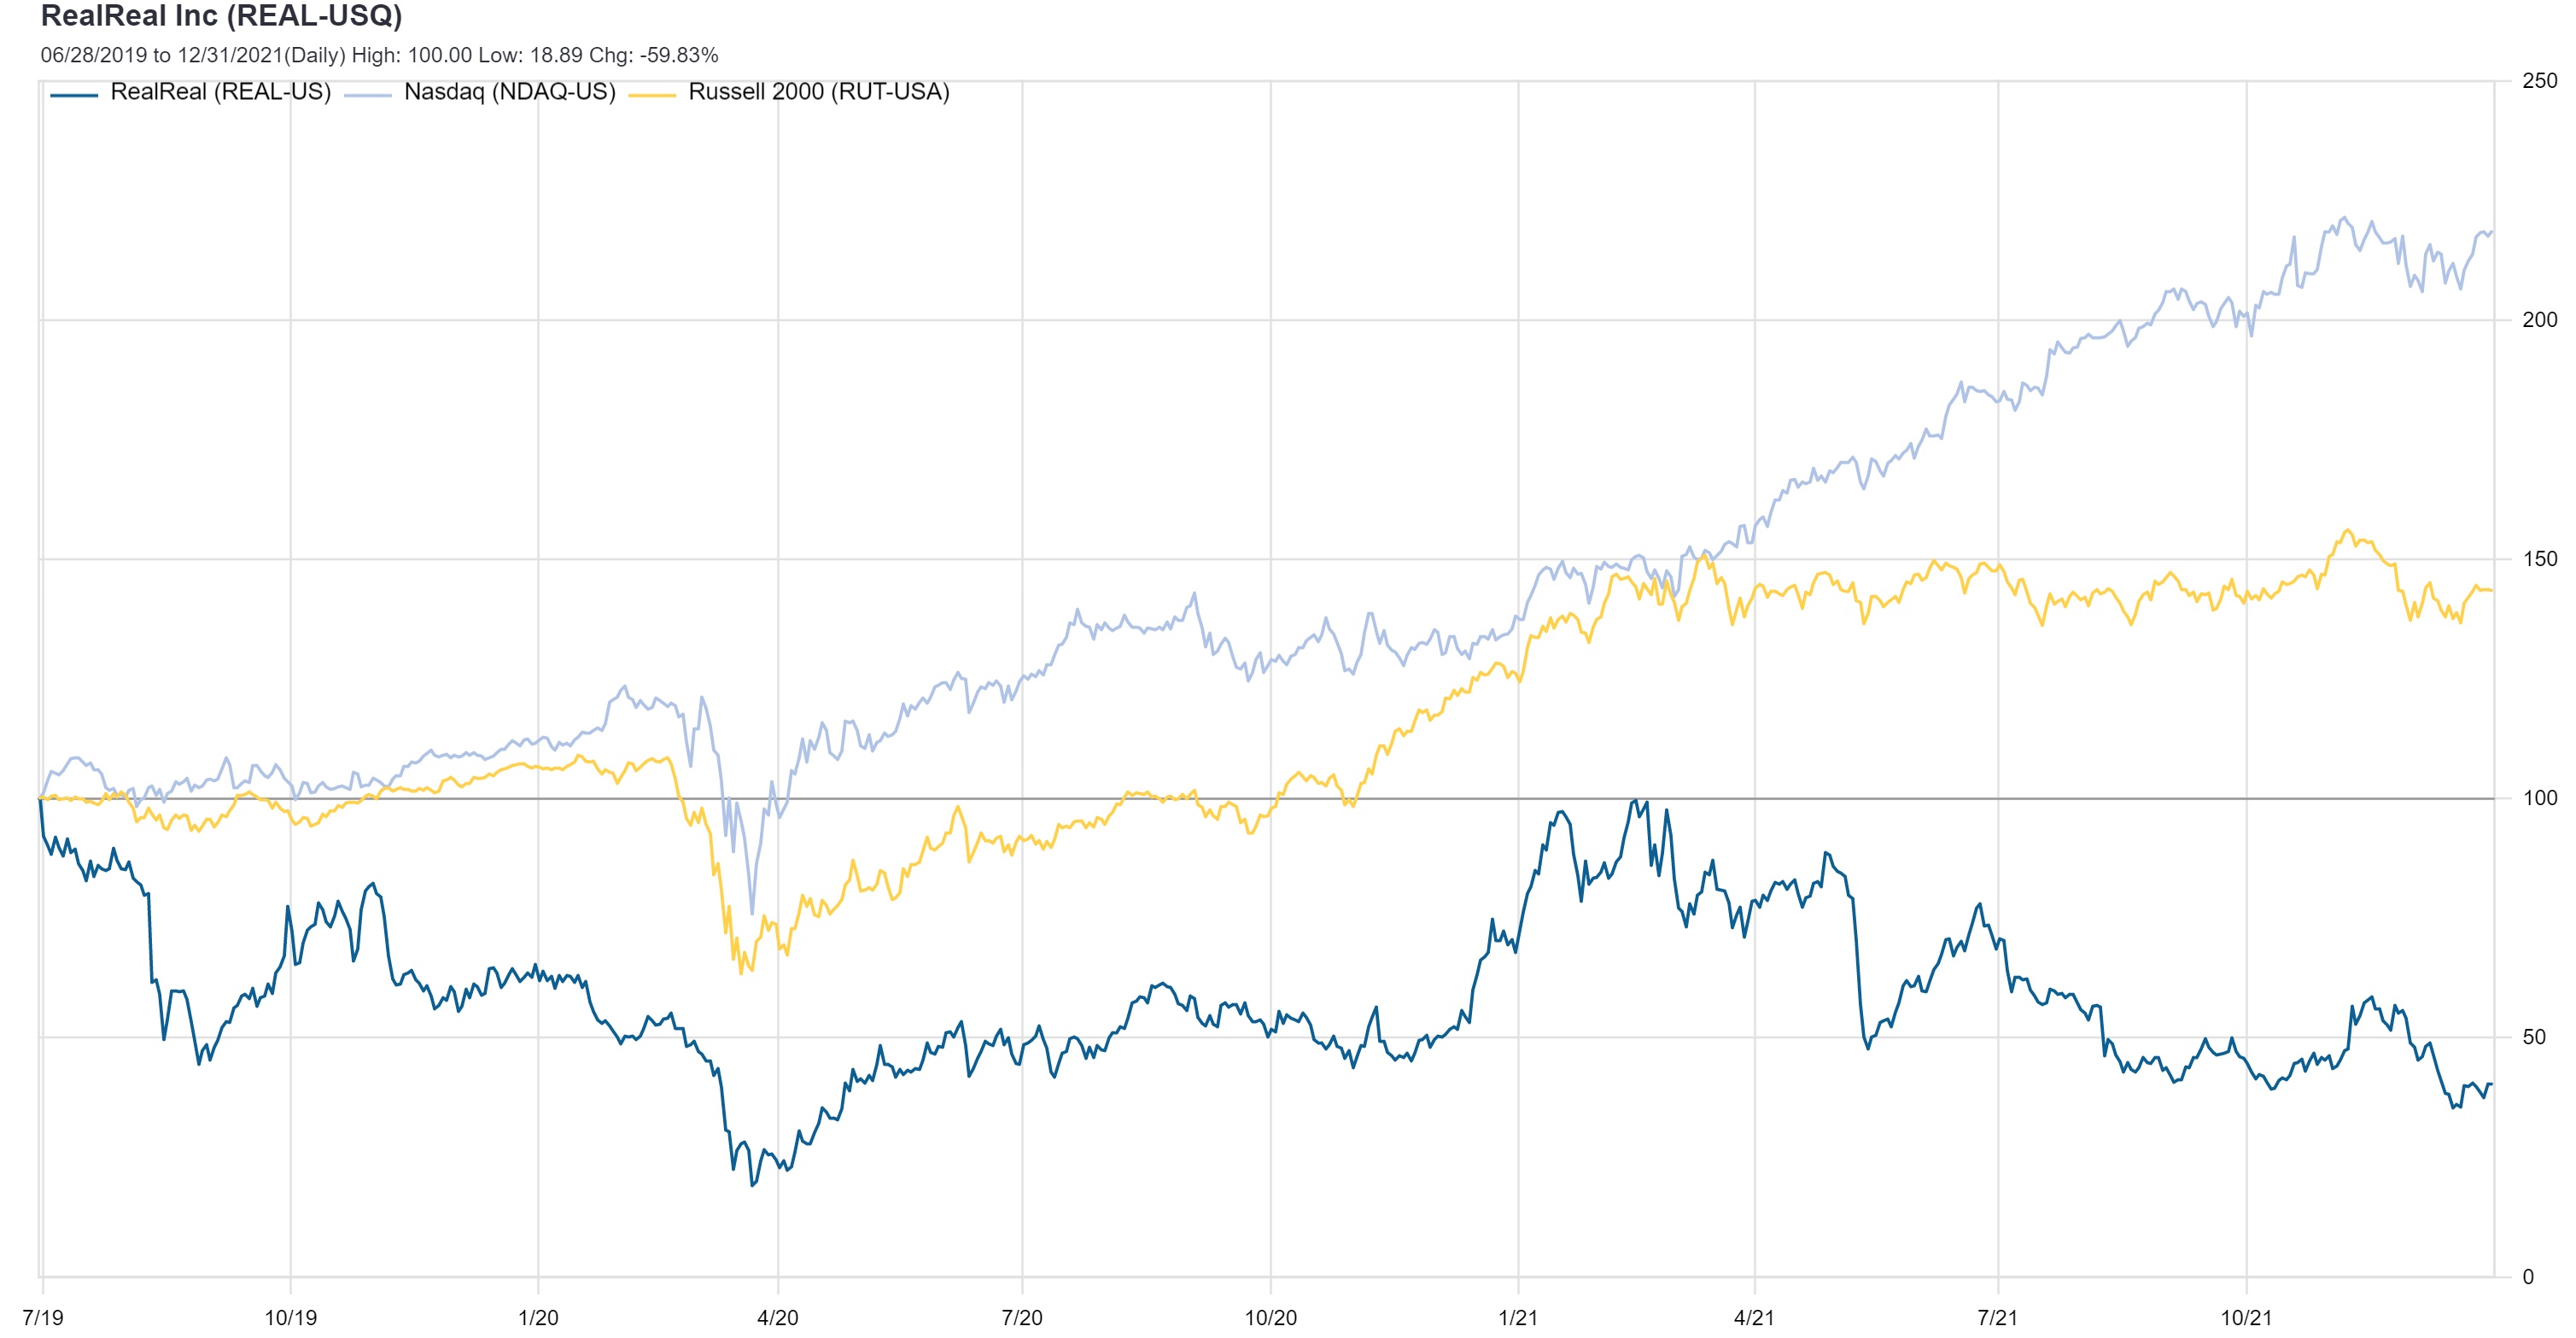Image resolution: width=2576 pixels, height=1338 pixels.
Task: Click the 10/21 x-axis date label
Action: coord(2246,1317)
